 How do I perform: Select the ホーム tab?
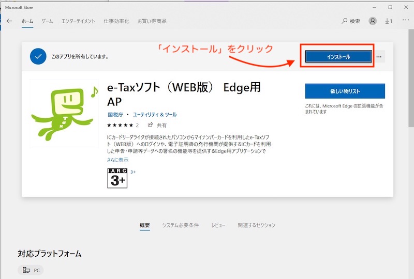27,21
